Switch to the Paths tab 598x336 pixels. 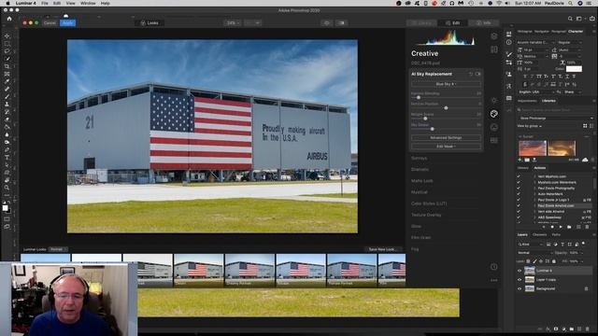coord(556,234)
